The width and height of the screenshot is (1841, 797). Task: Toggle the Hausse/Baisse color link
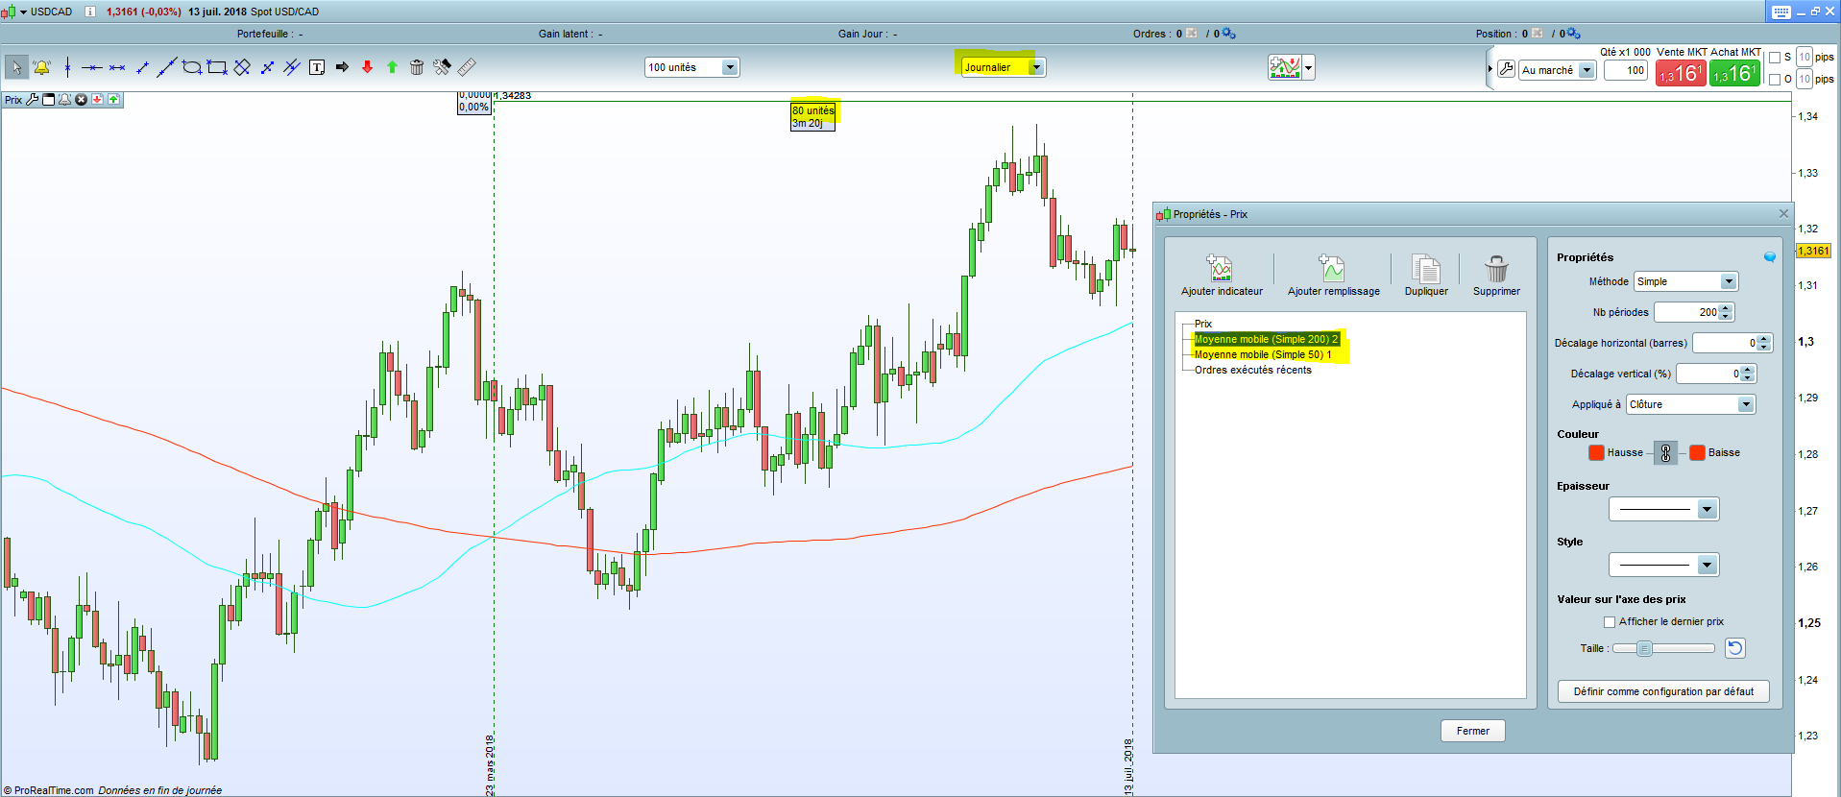[x=1666, y=453]
